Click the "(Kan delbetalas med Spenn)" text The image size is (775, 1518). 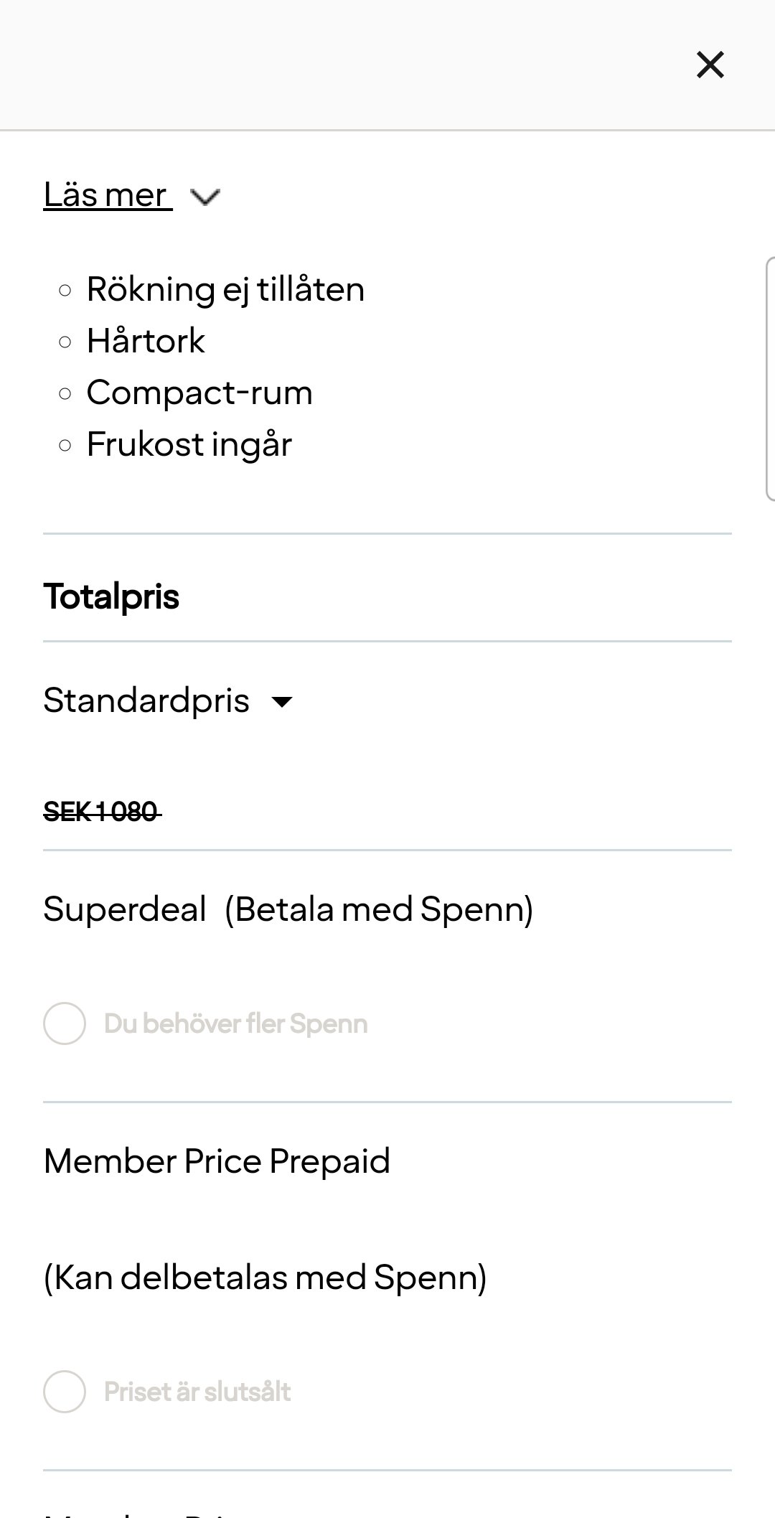pos(265,1278)
